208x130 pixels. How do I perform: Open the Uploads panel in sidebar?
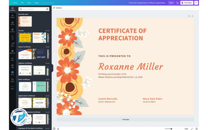tap(12, 16)
